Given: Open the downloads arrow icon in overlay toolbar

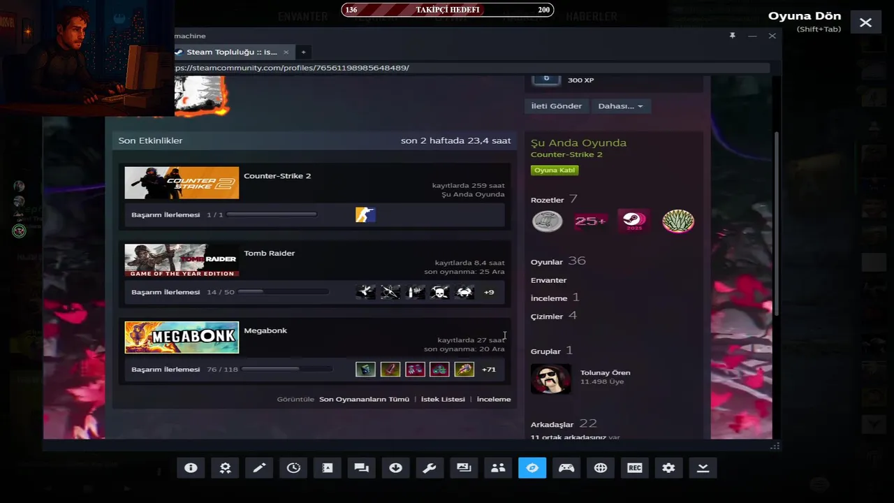Looking at the screenshot, I should [396, 468].
